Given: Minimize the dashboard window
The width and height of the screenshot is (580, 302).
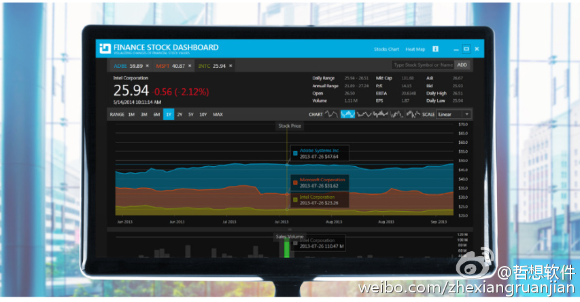Looking at the screenshot, I should 456,49.
